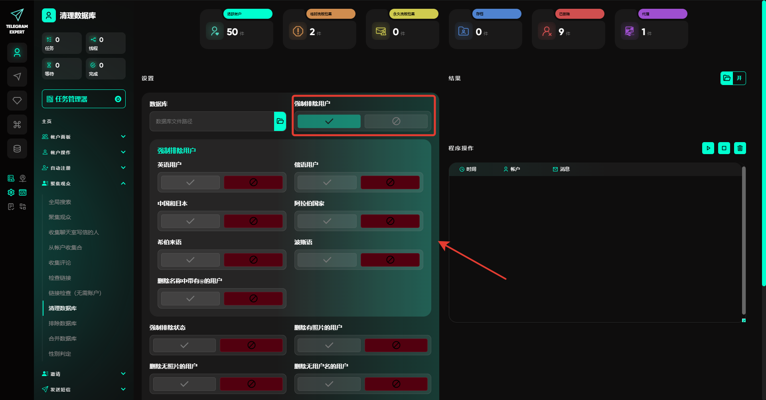Open results folder icon button
Screen dimensions: 766x400
(x=727, y=78)
